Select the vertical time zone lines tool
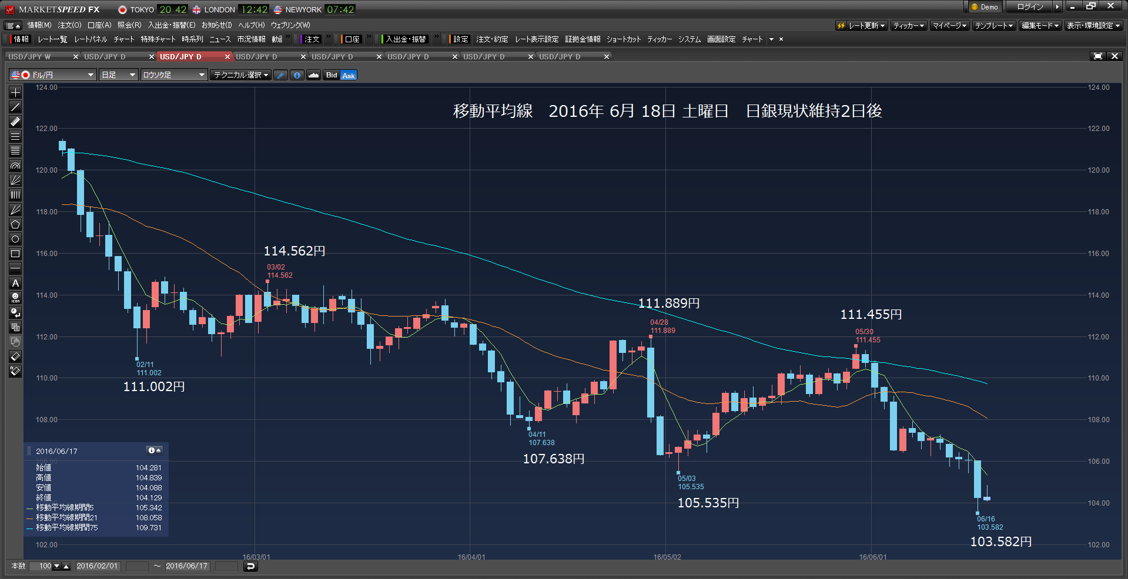This screenshot has height=579, width=1128. pos(15,195)
